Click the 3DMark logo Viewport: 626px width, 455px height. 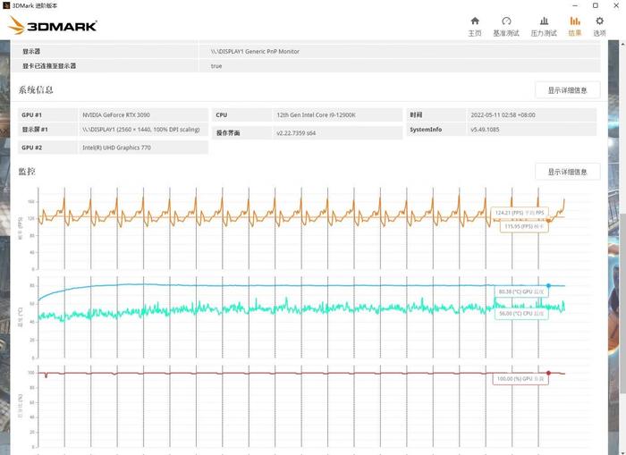pos(52,26)
